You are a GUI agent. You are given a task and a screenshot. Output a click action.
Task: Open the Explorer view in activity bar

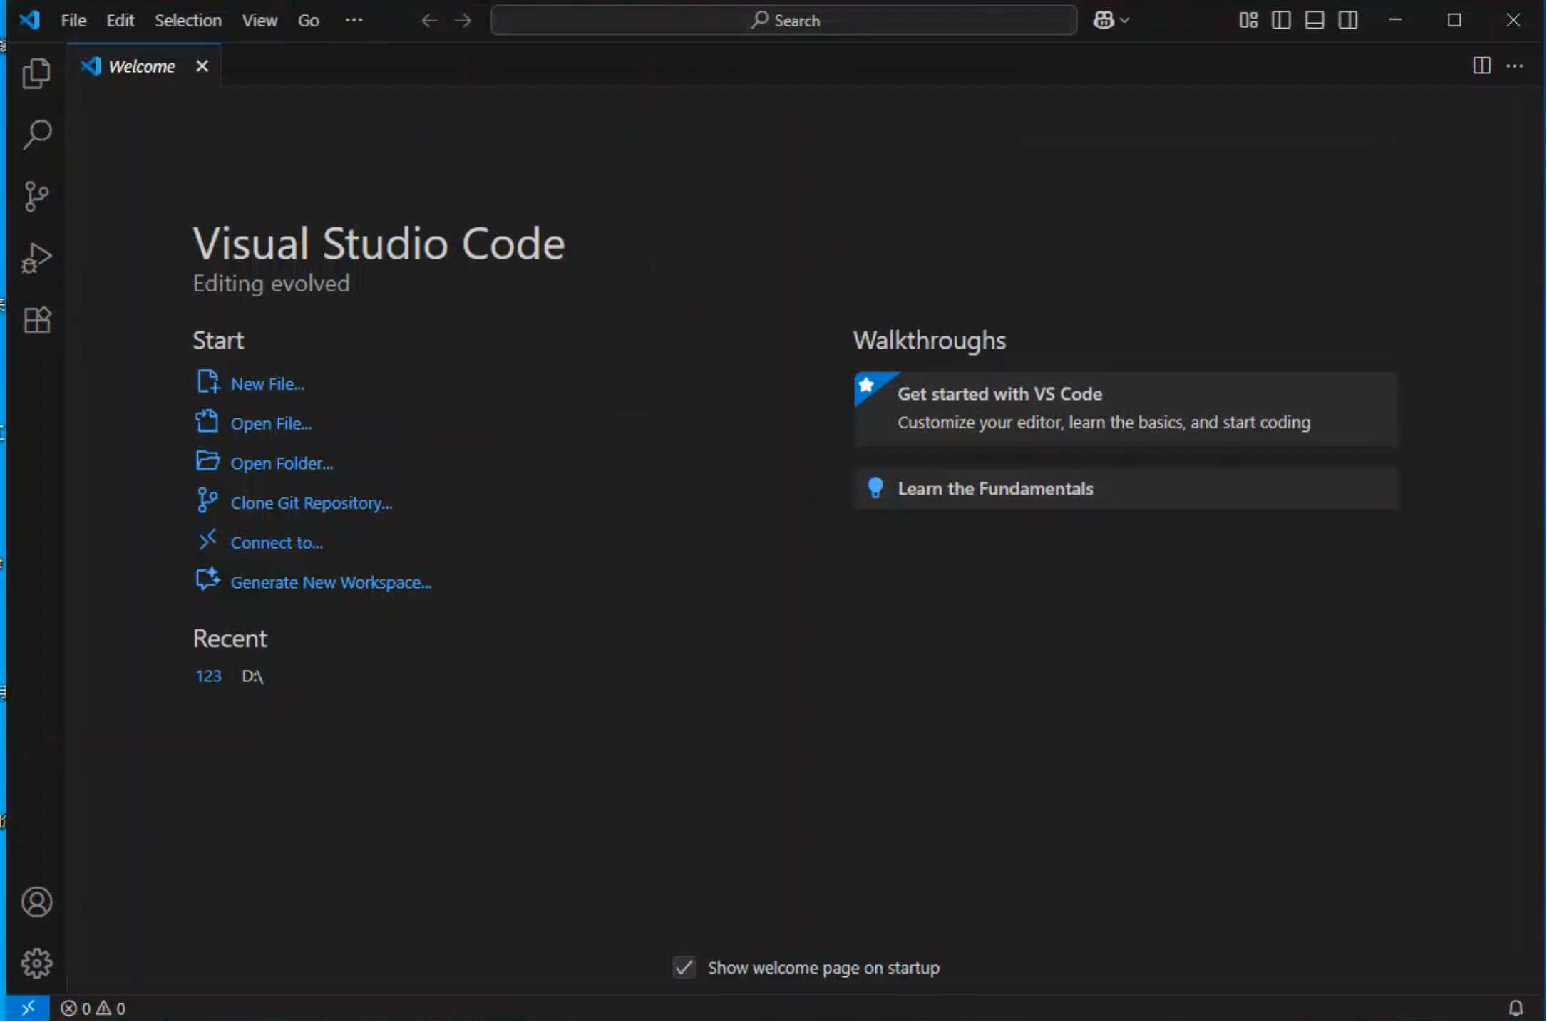[x=36, y=73]
